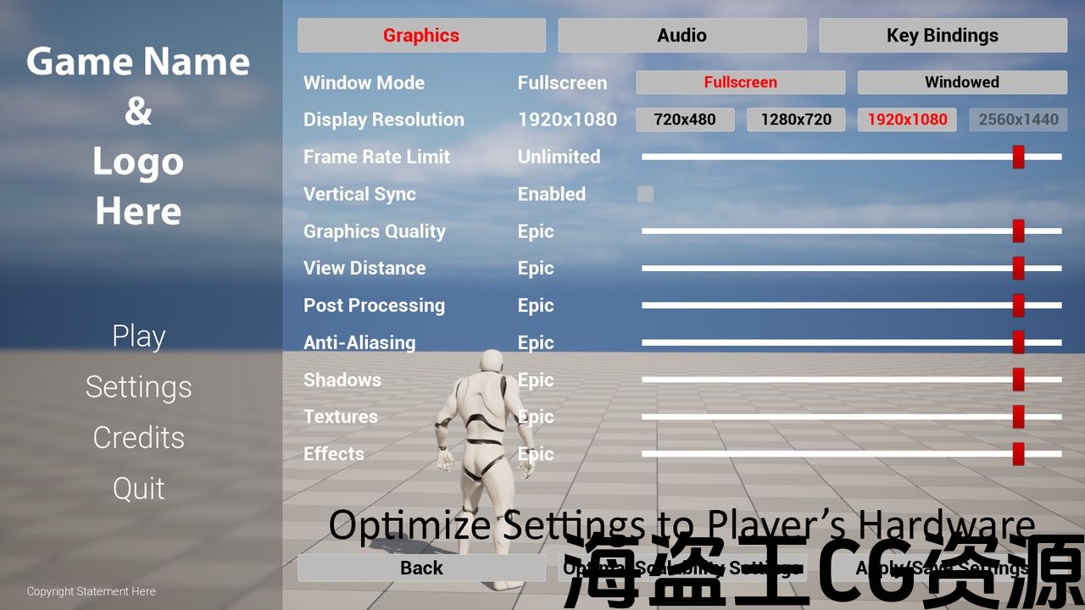1085x610 pixels.
Task: Switch to the Graphics tab
Action: [x=421, y=36]
